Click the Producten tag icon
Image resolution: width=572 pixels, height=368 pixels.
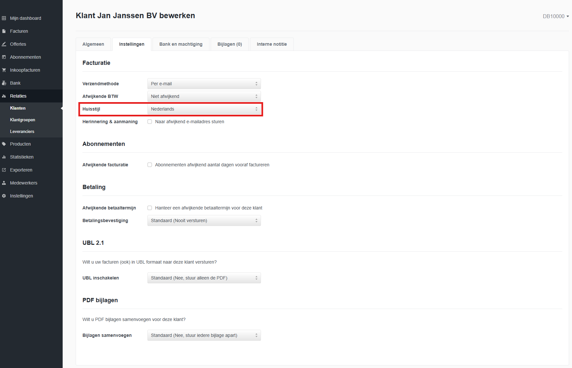[x=4, y=144]
